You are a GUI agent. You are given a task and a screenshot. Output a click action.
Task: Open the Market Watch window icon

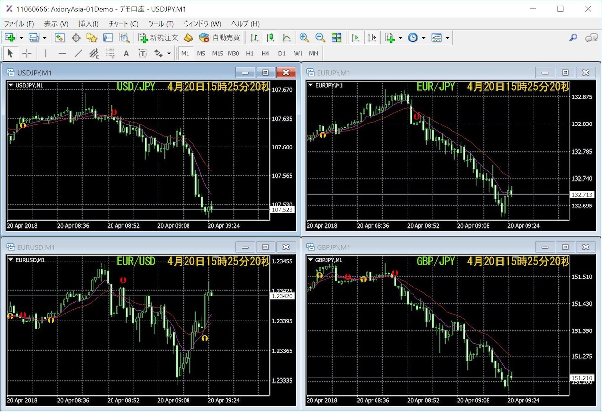click(x=60, y=38)
